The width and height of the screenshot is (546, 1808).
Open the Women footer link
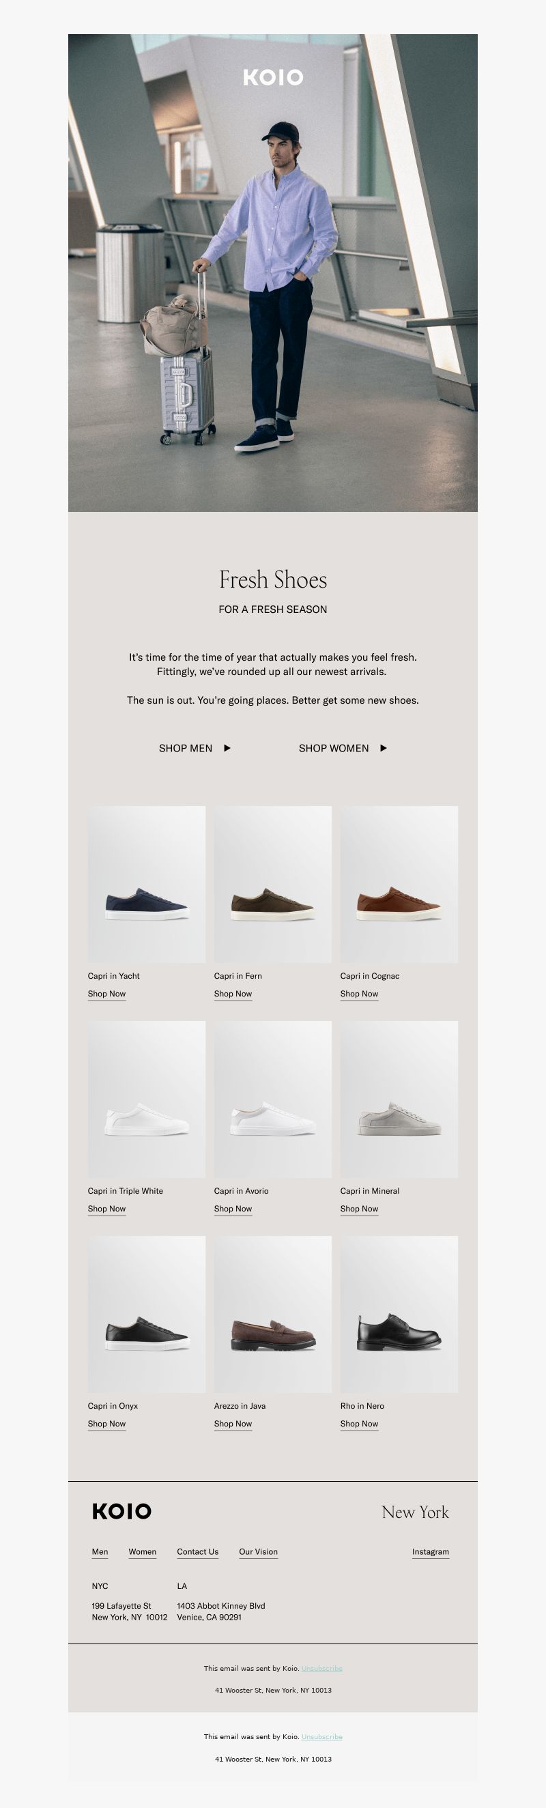tap(143, 1552)
